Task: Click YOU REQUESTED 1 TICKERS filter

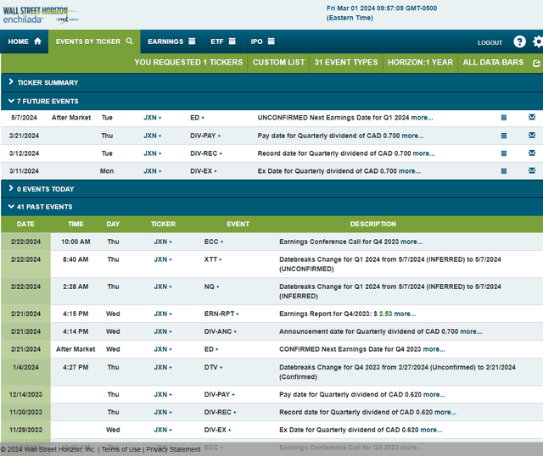Action: (188, 62)
